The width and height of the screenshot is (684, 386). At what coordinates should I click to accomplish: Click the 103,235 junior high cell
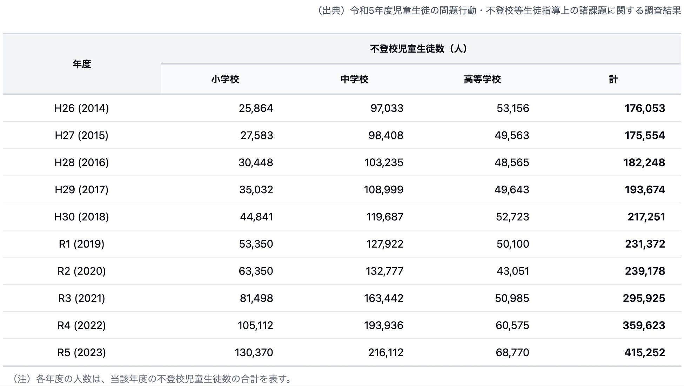coord(383,163)
